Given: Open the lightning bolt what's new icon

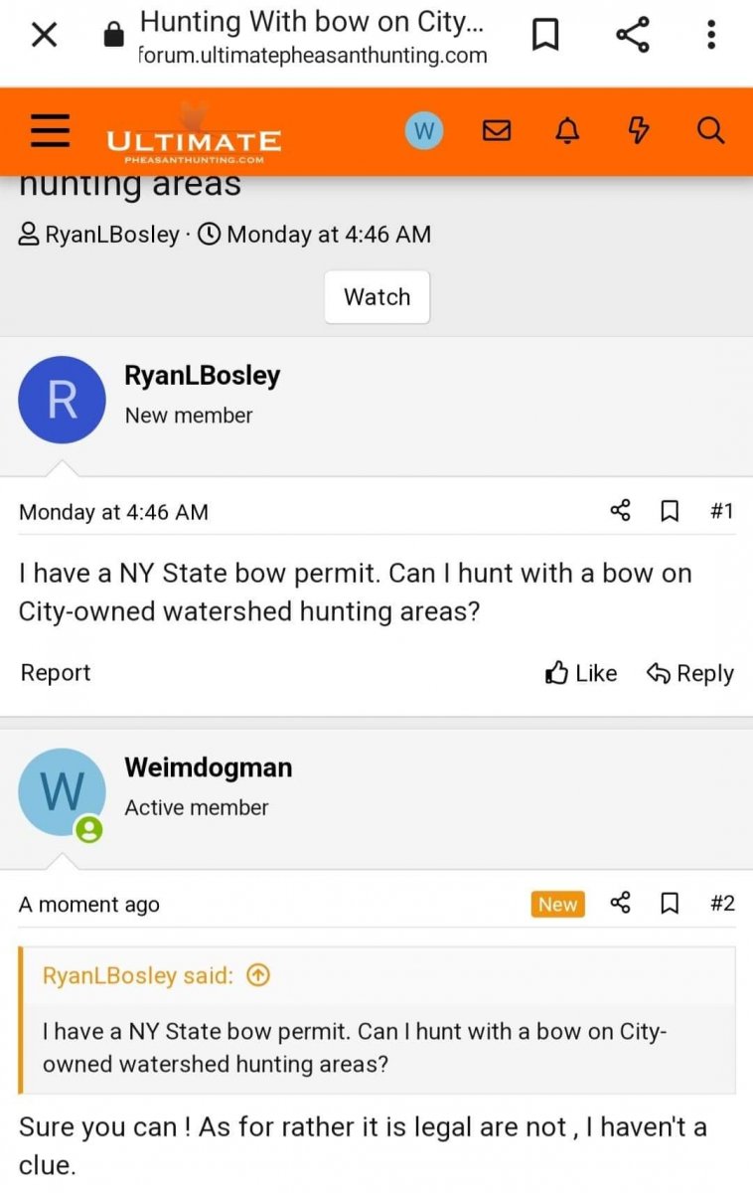Looking at the screenshot, I should coord(639,130).
